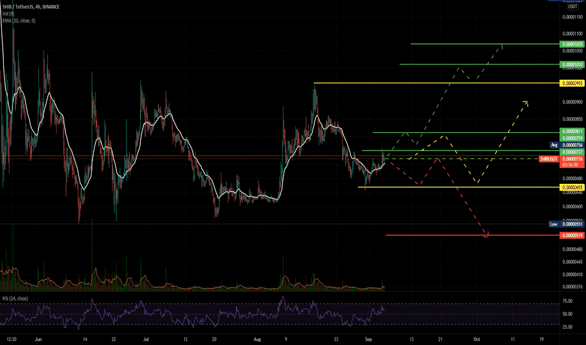Click the USDT currency label on price axis
This screenshot has width=586, height=345.
(572, 7)
